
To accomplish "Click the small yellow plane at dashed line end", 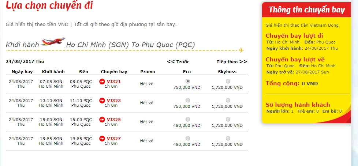I will [241, 50].
